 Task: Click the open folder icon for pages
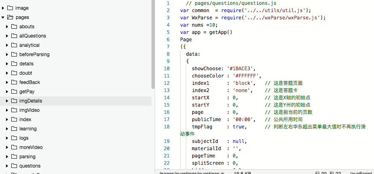[x=10, y=17]
